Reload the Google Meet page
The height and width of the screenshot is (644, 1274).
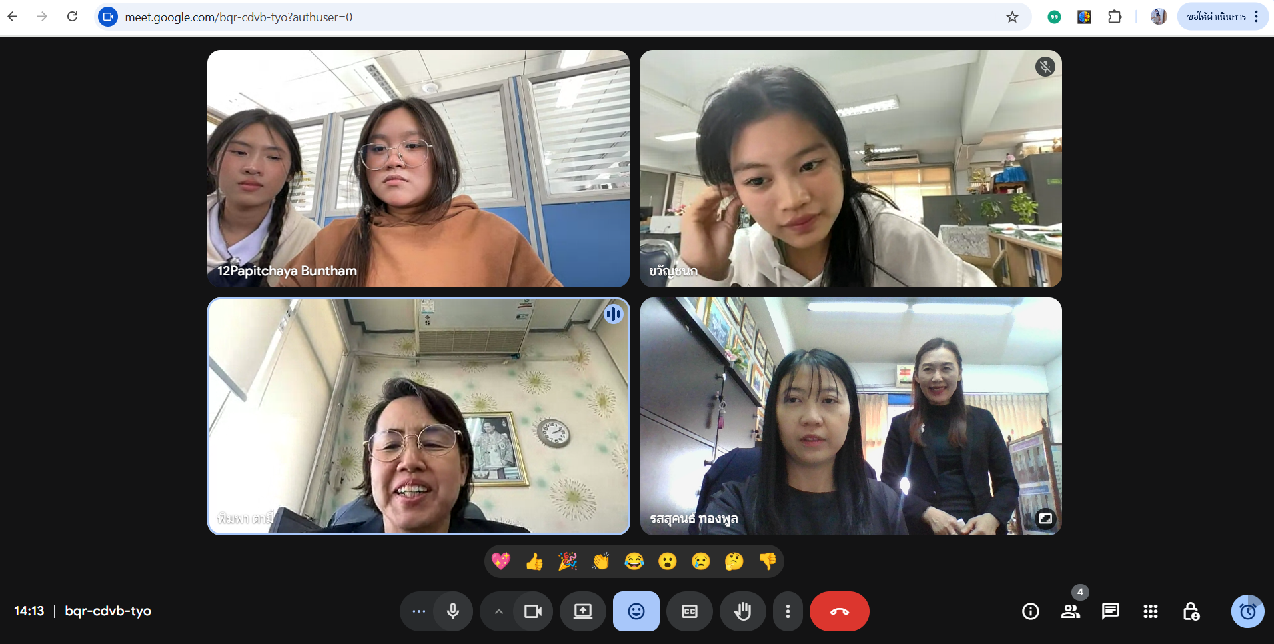(73, 17)
